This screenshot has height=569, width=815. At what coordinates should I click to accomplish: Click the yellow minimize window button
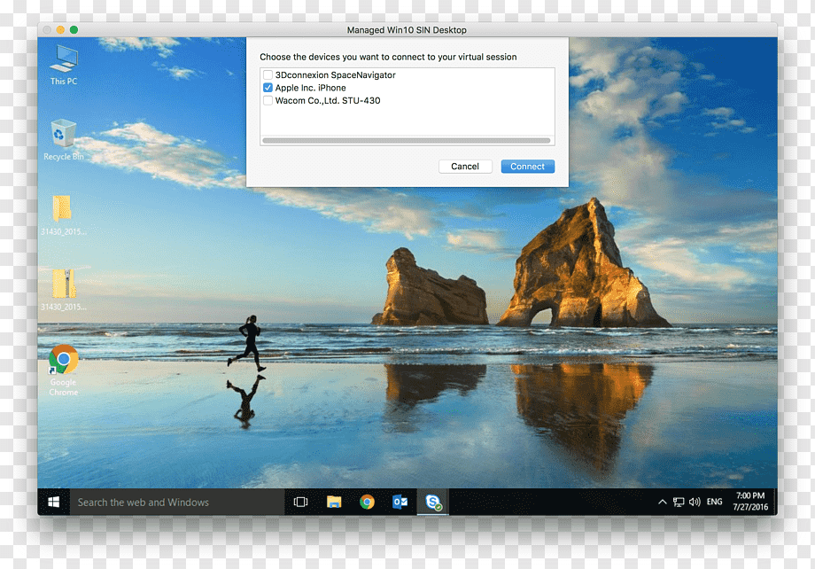pyautogui.click(x=60, y=29)
